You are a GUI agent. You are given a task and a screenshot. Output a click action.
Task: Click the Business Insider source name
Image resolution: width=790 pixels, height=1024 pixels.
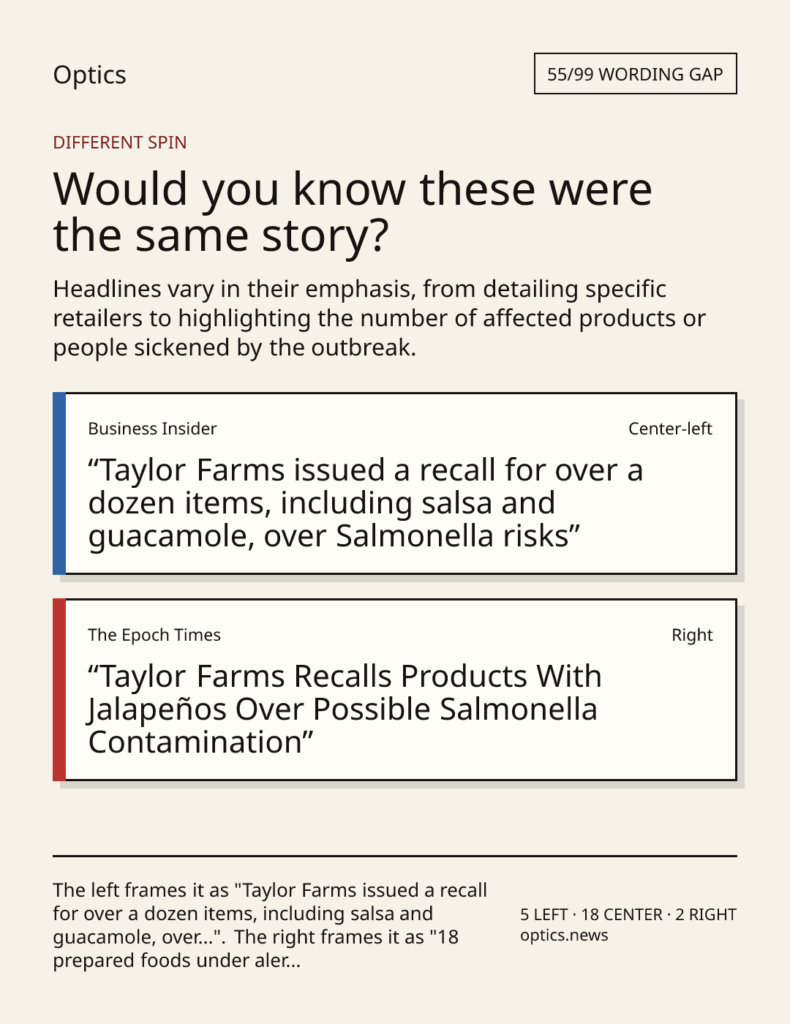click(152, 429)
